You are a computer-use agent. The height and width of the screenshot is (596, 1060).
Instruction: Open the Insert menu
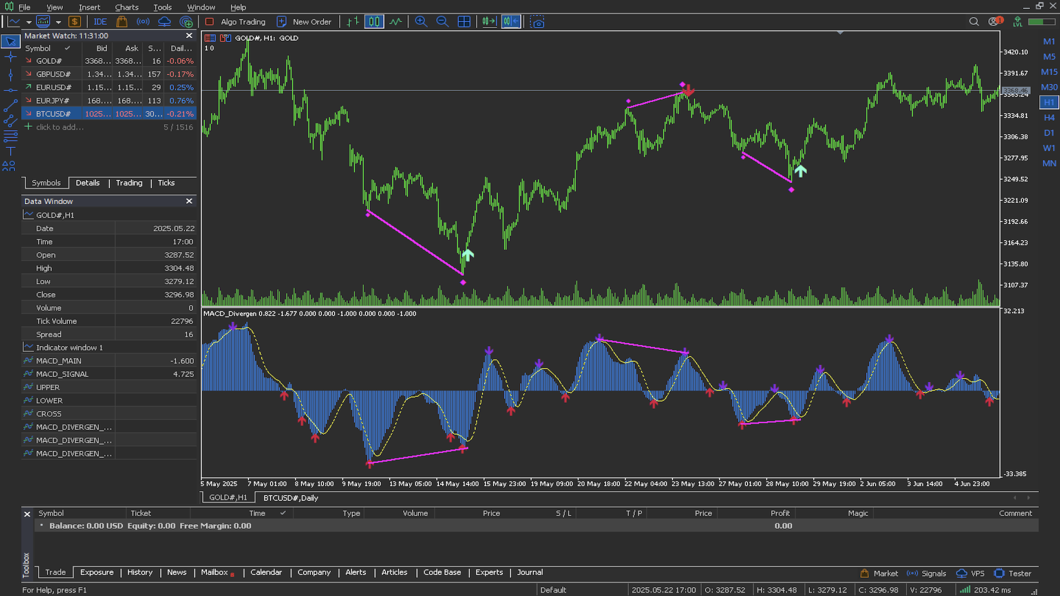point(89,7)
